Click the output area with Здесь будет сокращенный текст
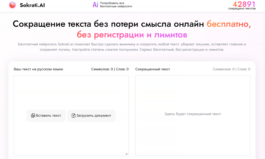The width and height of the screenshot is (265, 159). [193, 114]
